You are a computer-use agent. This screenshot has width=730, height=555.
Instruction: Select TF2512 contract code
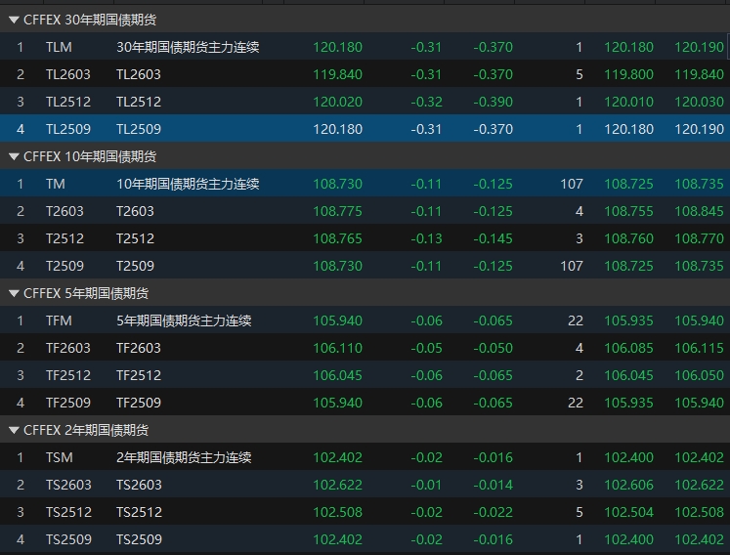point(68,376)
